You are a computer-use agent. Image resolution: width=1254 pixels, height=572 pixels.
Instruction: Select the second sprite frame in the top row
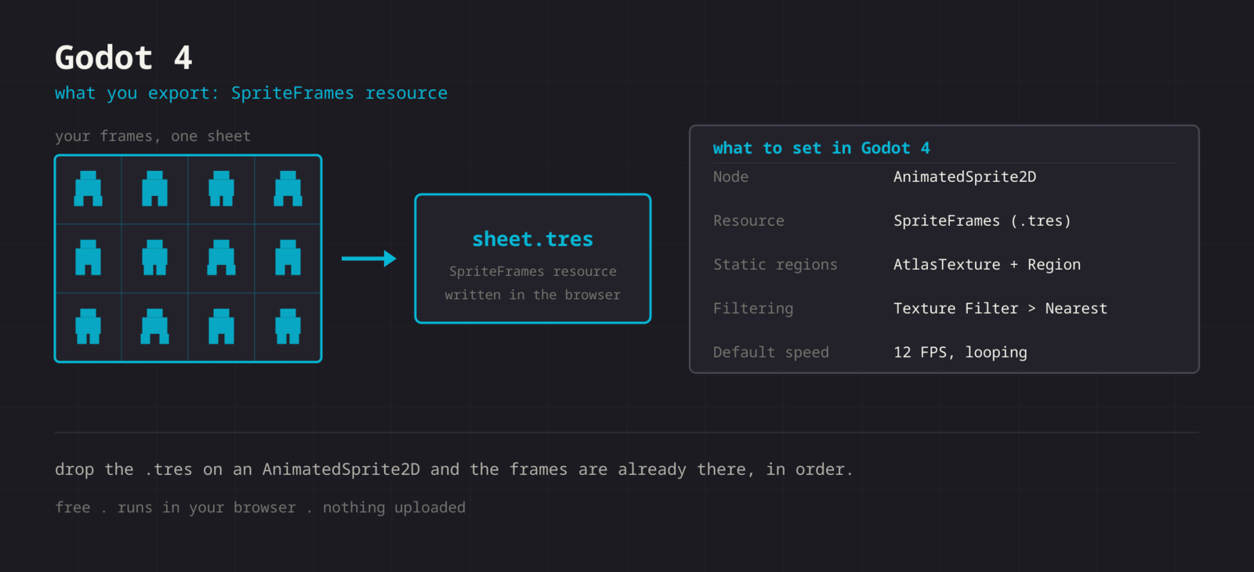click(154, 189)
